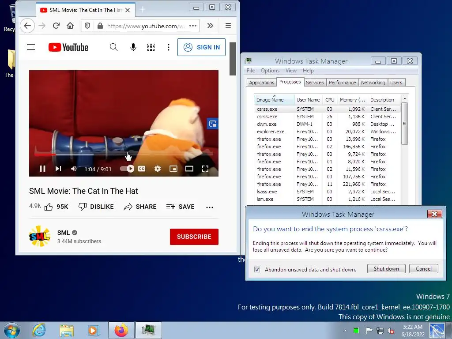The height and width of the screenshot is (339, 452).
Task: Select dwm.exe process row
Action: [327, 124]
